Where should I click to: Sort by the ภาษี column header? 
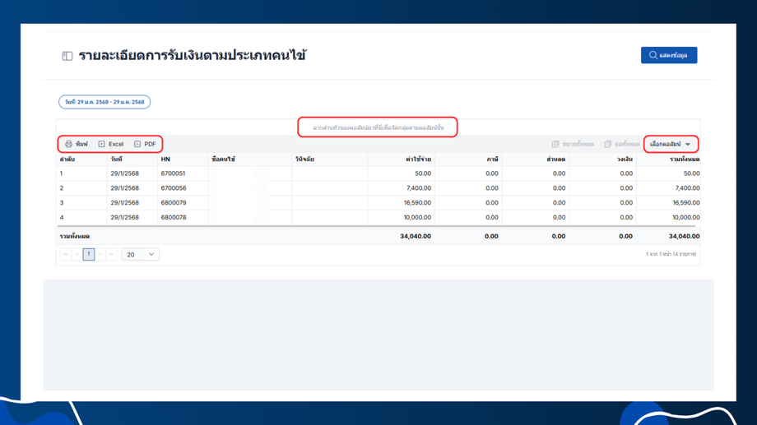[x=492, y=159]
